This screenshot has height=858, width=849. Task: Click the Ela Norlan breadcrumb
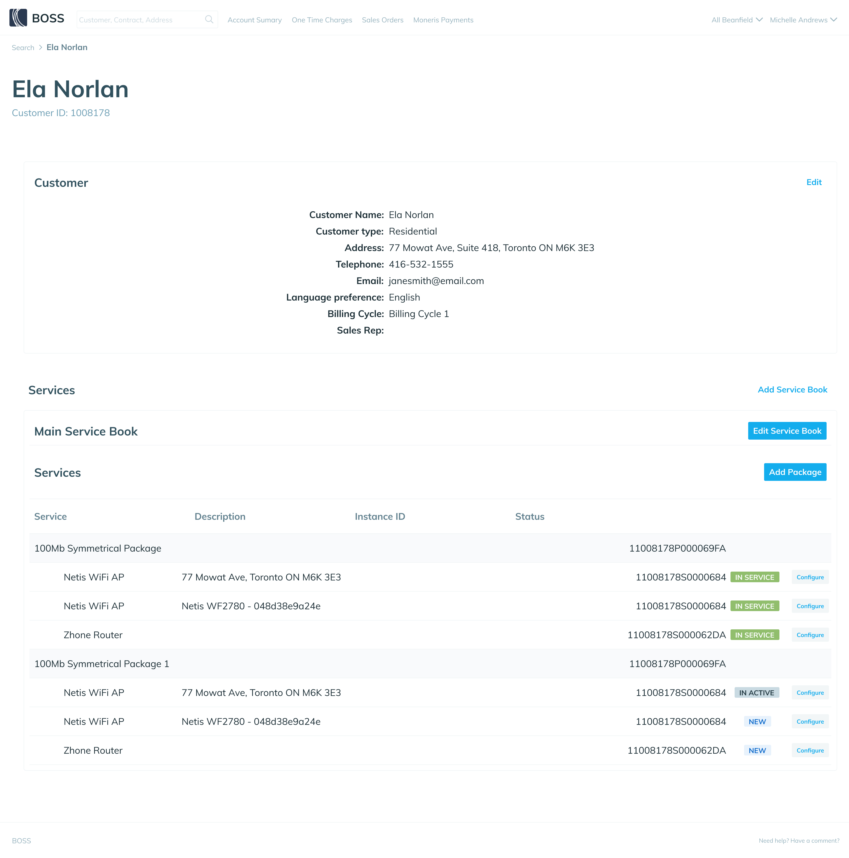[x=67, y=47]
